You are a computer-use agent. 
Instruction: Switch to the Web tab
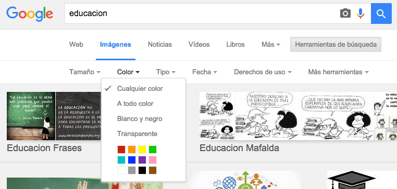(76, 45)
